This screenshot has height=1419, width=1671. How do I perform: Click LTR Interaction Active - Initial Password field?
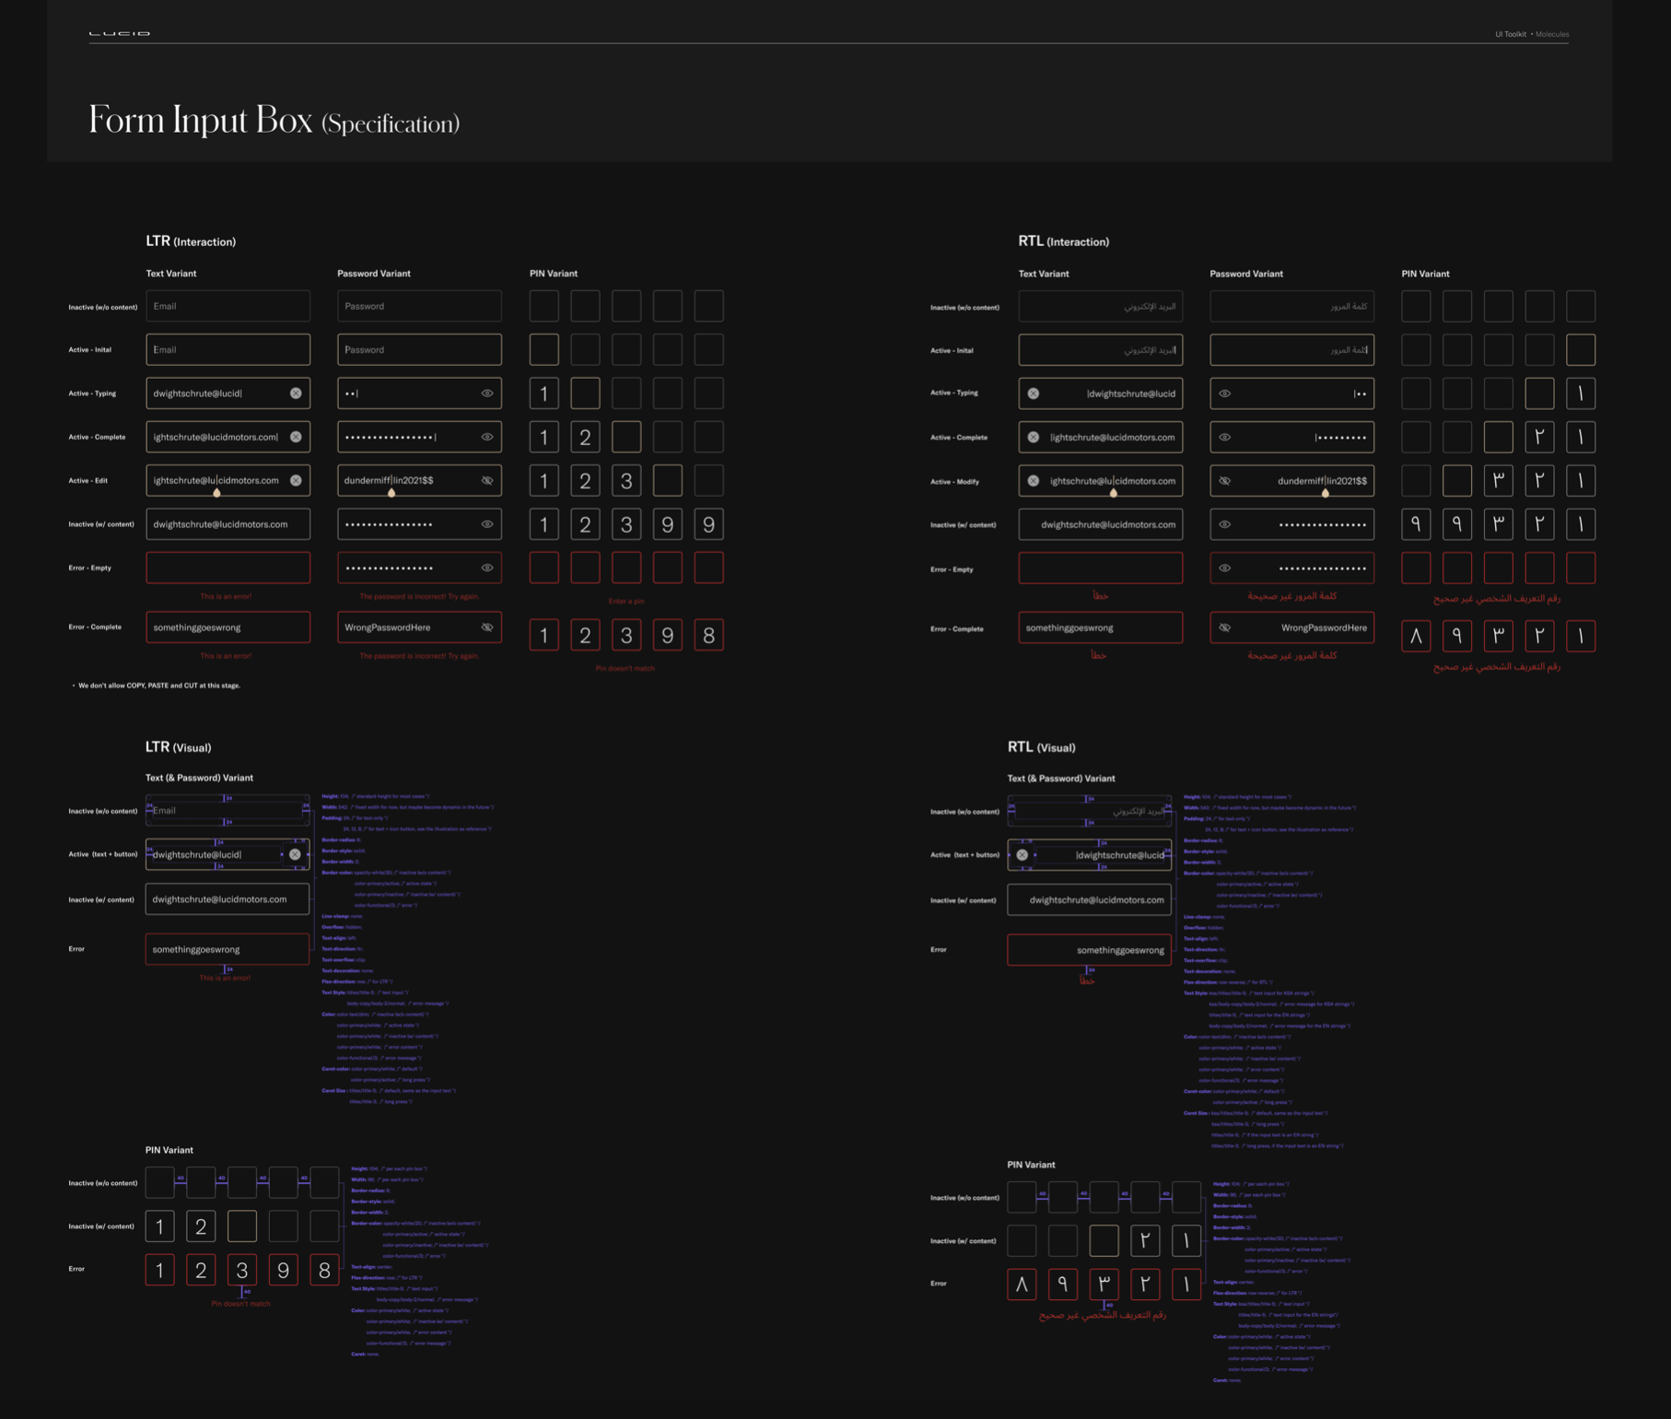419,349
